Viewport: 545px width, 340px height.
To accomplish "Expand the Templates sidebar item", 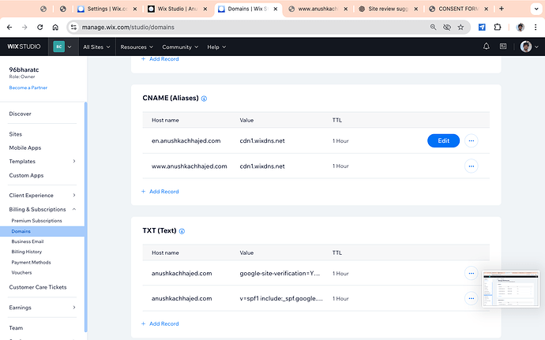I will click(74, 161).
